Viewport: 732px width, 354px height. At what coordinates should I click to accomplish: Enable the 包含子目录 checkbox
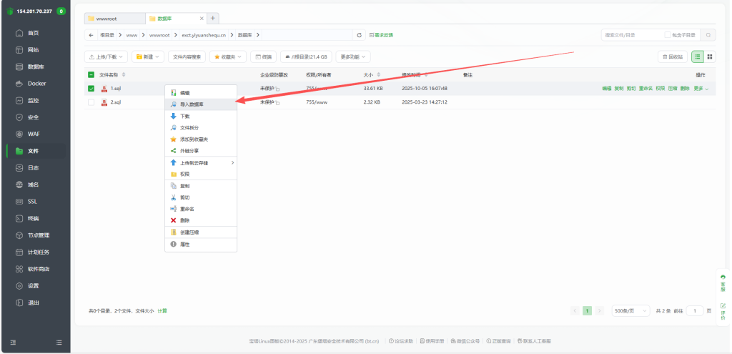point(668,34)
